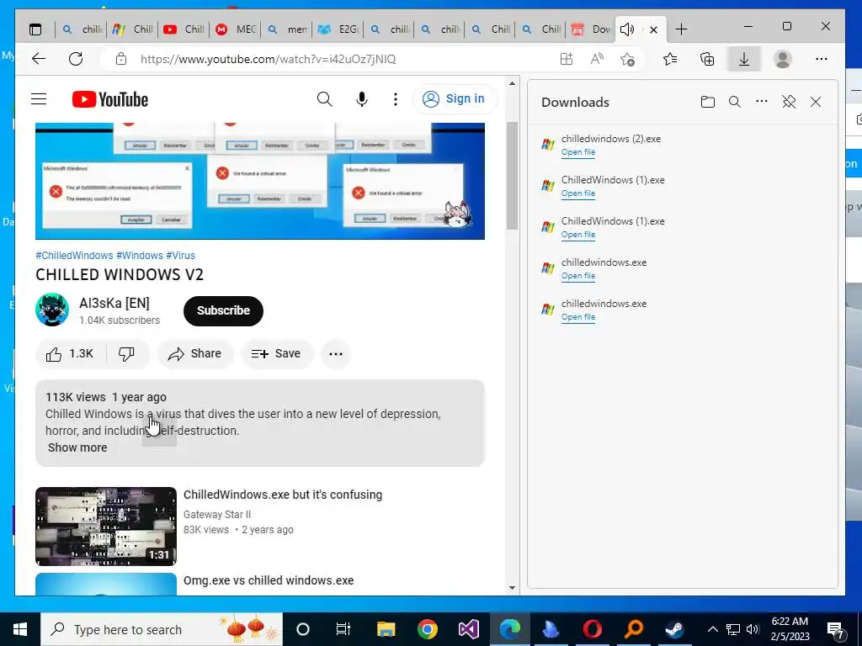The image size is (862, 646).
Task: Open more actions ellipsis under video
Action: (335, 354)
